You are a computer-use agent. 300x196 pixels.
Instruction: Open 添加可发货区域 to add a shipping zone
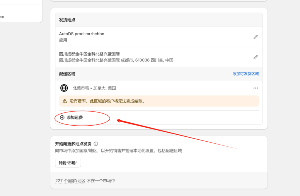tap(245, 74)
